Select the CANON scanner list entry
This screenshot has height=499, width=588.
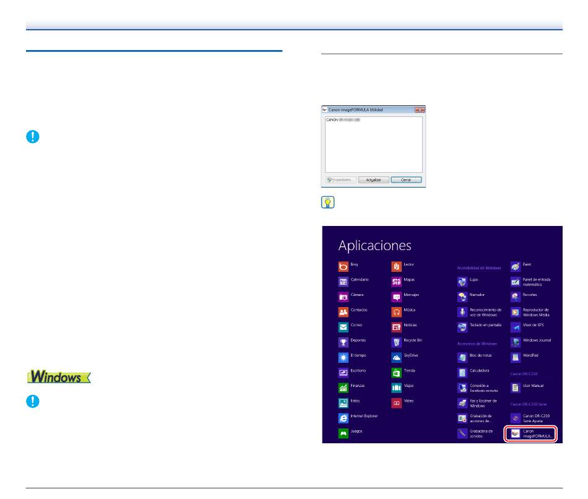(343, 120)
